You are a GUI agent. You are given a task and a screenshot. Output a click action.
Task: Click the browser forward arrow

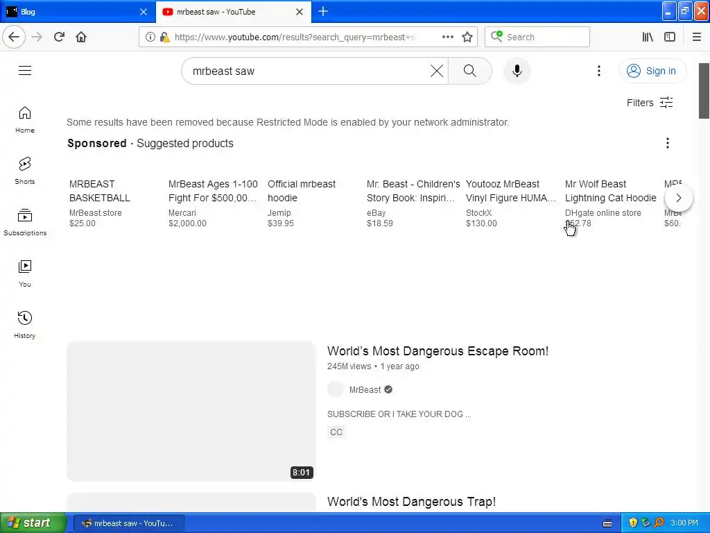(37, 37)
